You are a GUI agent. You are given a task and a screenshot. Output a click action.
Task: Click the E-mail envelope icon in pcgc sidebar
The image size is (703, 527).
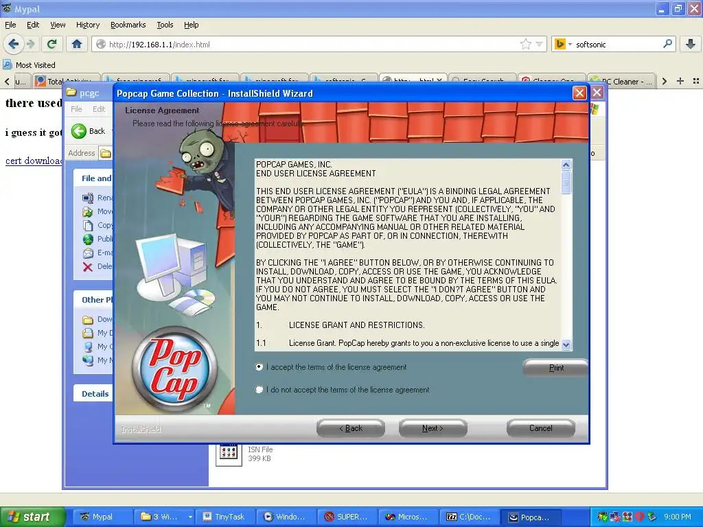[x=88, y=253]
